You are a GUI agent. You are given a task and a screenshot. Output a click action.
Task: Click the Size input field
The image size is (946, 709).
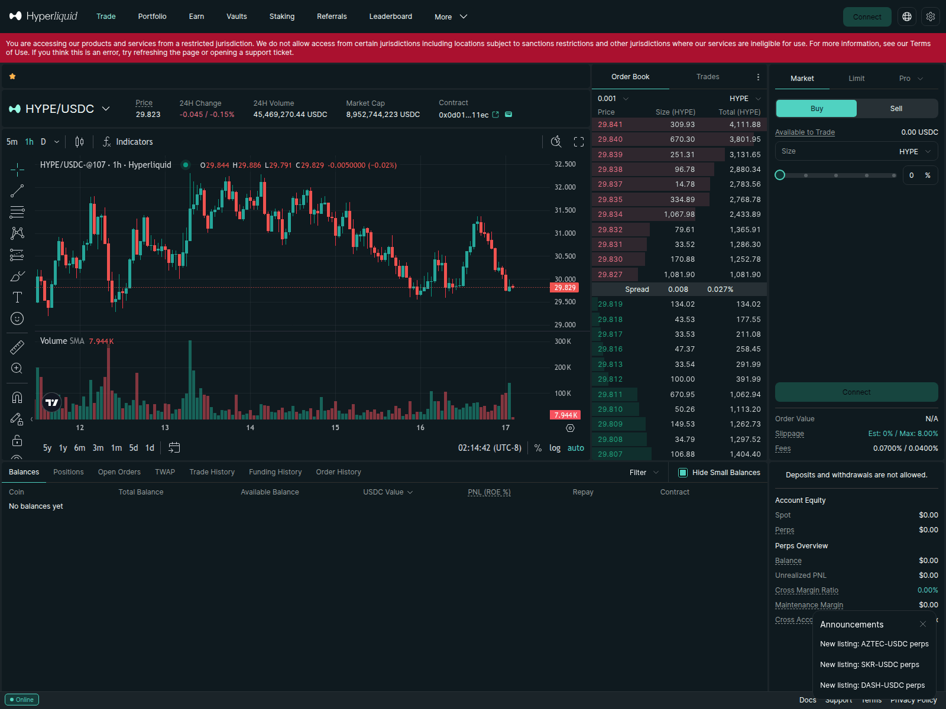click(x=856, y=151)
